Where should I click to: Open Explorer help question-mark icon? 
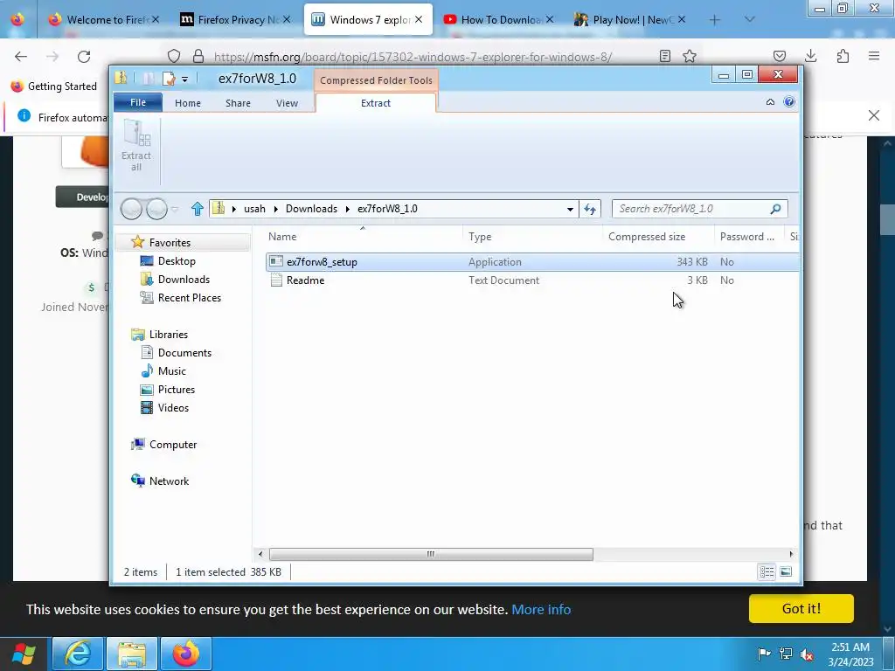(x=789, y=102)
